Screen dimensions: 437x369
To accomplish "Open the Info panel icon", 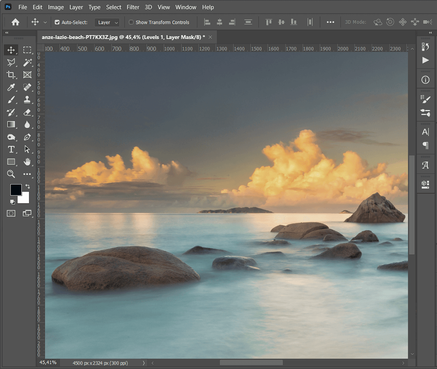I will coord(425,80).
